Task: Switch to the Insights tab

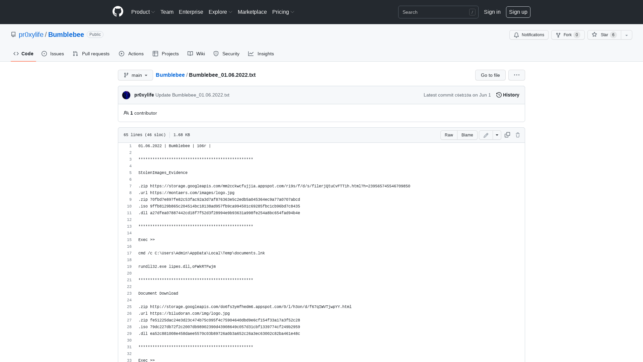Action: [x=261, y=54]
